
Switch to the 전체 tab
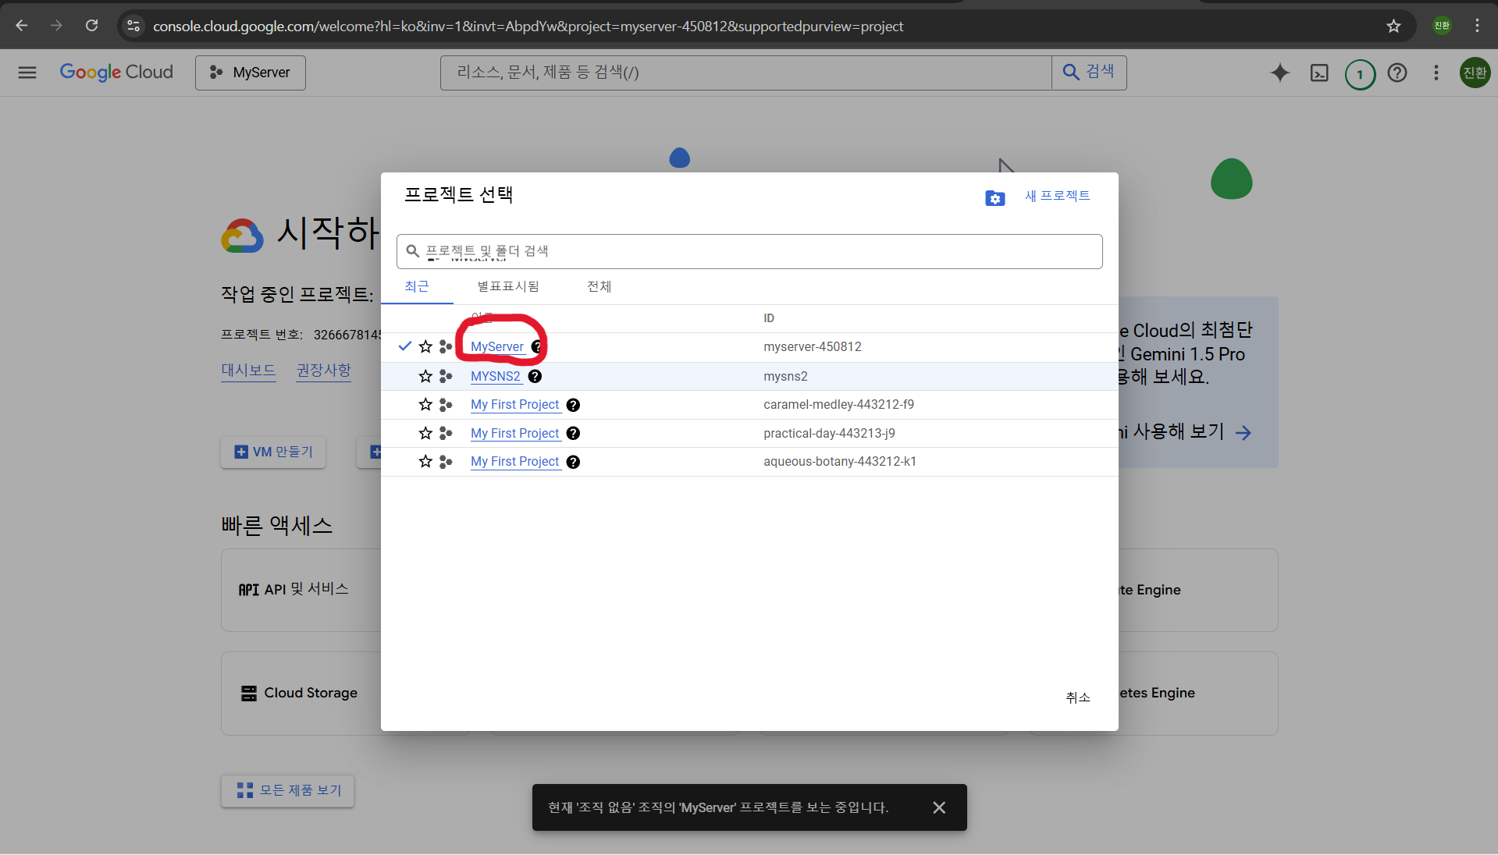pos(599,286)
